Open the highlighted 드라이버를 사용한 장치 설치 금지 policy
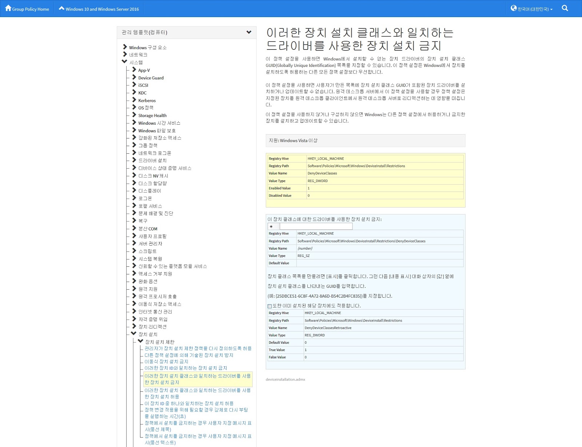Viewport: 582px width, 447px height. pos(198,379)
